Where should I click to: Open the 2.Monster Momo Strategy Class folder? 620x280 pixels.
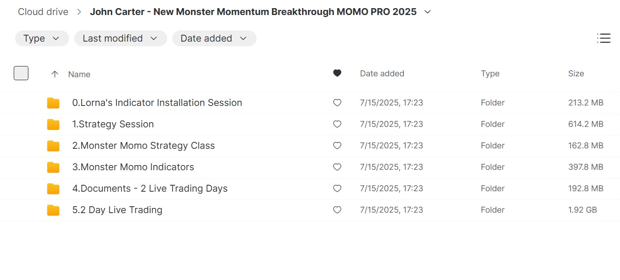144,146
